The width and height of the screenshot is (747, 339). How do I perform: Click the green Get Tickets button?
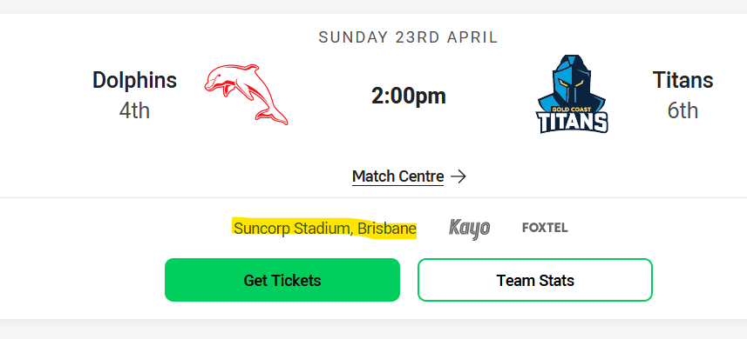click(282, 280)
